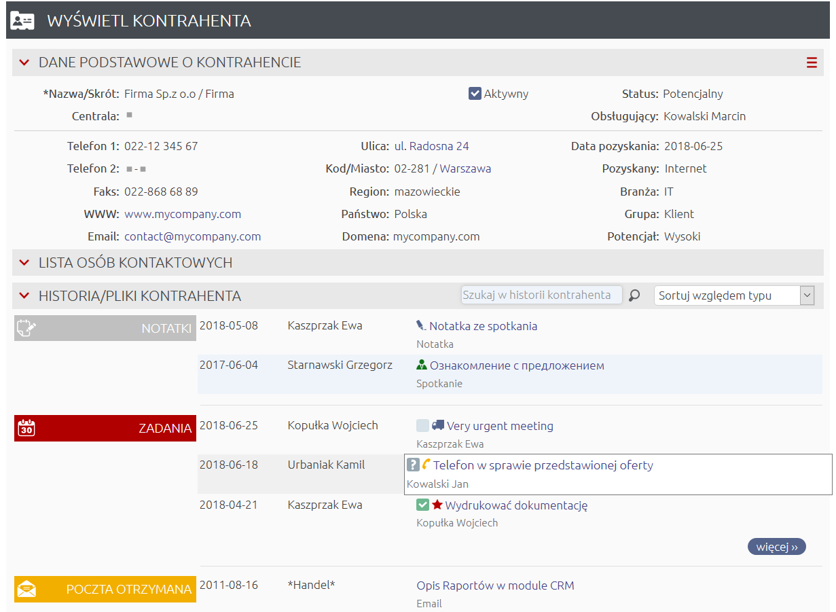Click the truck icon on Very urgent meeting

(438, 425)
